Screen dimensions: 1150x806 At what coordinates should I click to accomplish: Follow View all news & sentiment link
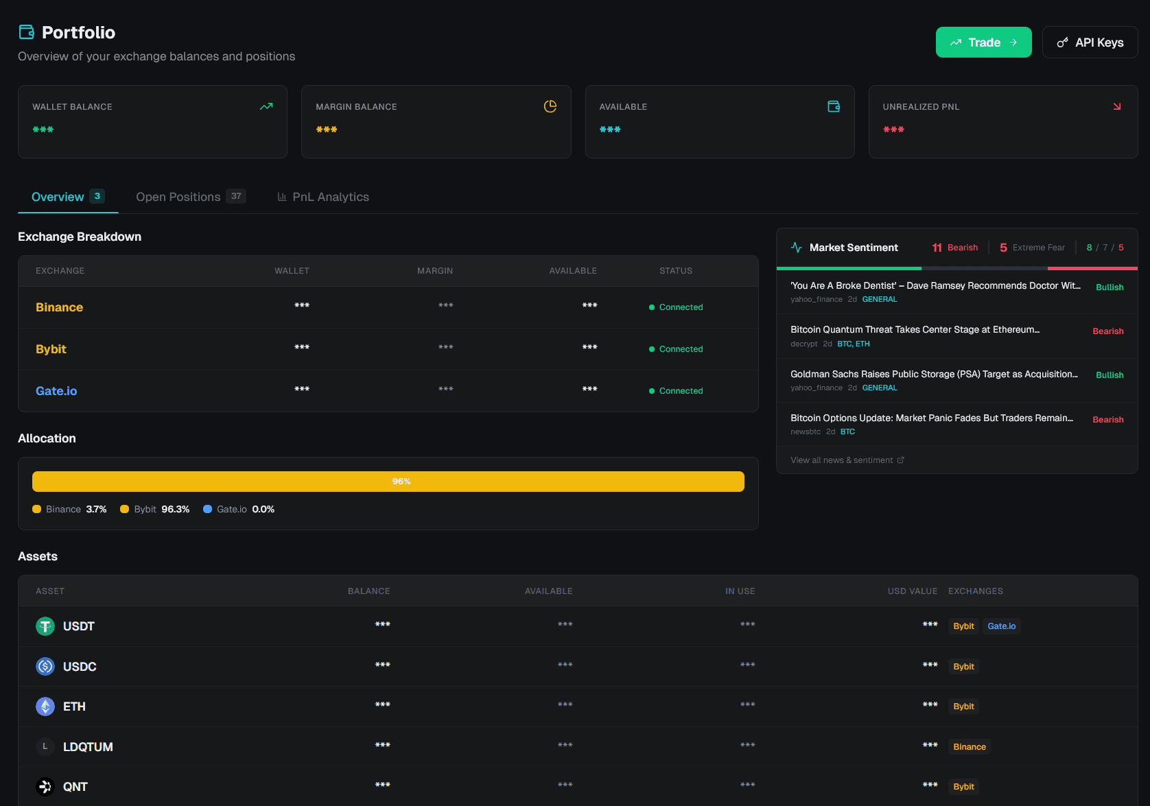click(x=847, y=460)
